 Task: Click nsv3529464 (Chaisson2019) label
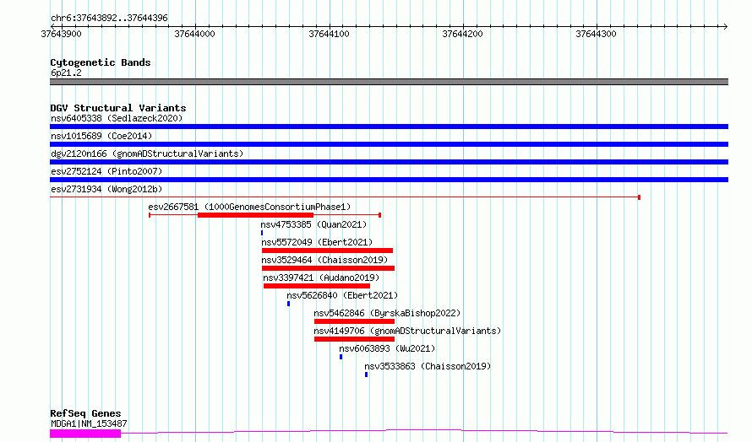(324, 260)
